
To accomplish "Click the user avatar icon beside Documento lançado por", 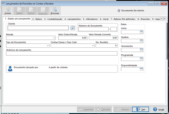I will (x=10, y=69).
